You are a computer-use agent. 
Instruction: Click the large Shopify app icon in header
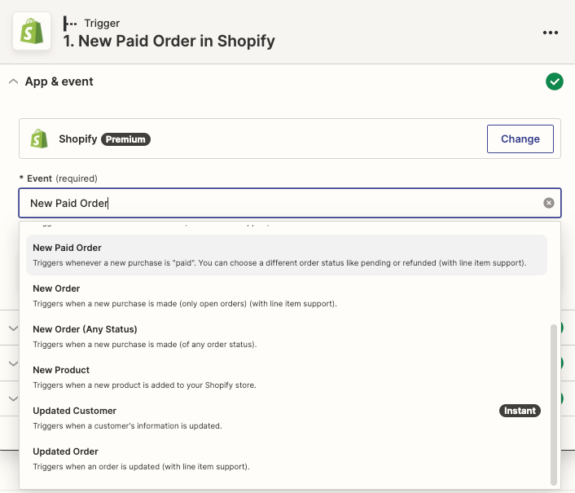point(32,31)
